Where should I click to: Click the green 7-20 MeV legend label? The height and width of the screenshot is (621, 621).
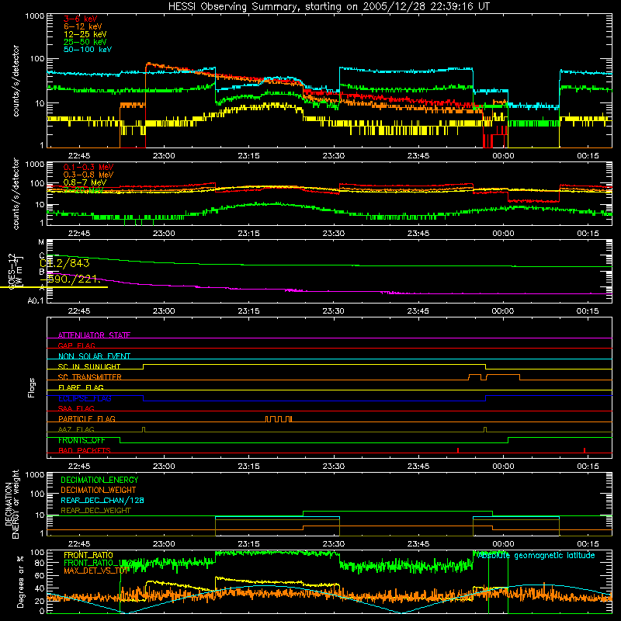83,190
